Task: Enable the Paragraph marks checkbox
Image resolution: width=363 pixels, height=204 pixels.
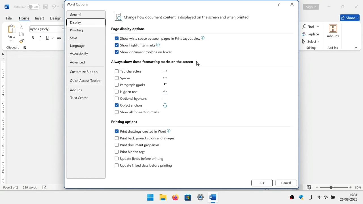Action: click(117, 85)
